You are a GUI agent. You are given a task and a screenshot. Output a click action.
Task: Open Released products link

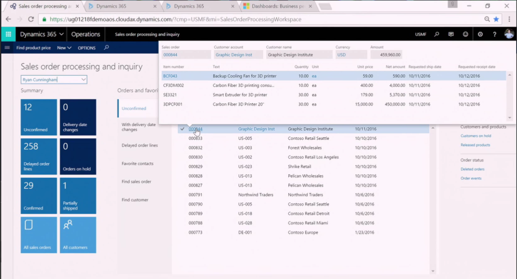pos(475,145)
